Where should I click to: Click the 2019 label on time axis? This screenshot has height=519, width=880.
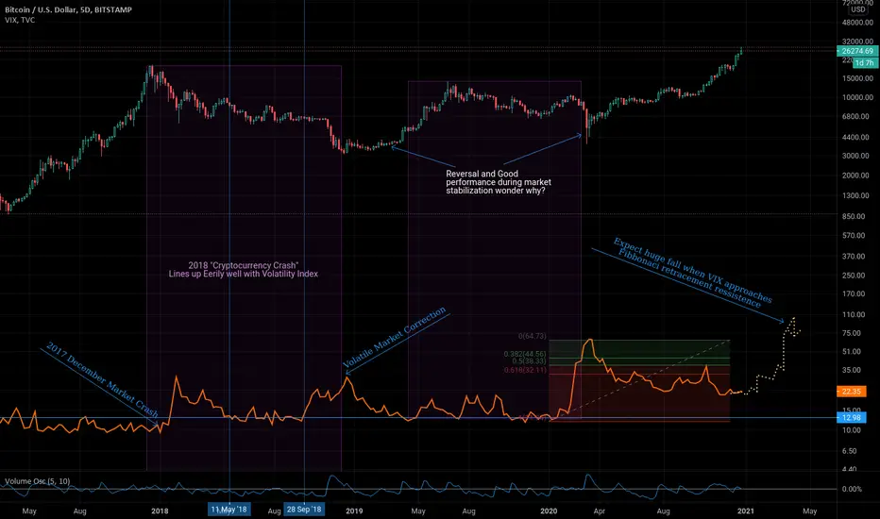[x=354, y=511]
